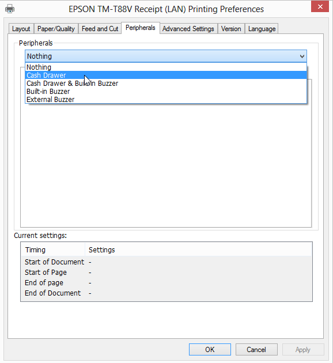Open the Advanced Settings tab

[x=188, y=29]
